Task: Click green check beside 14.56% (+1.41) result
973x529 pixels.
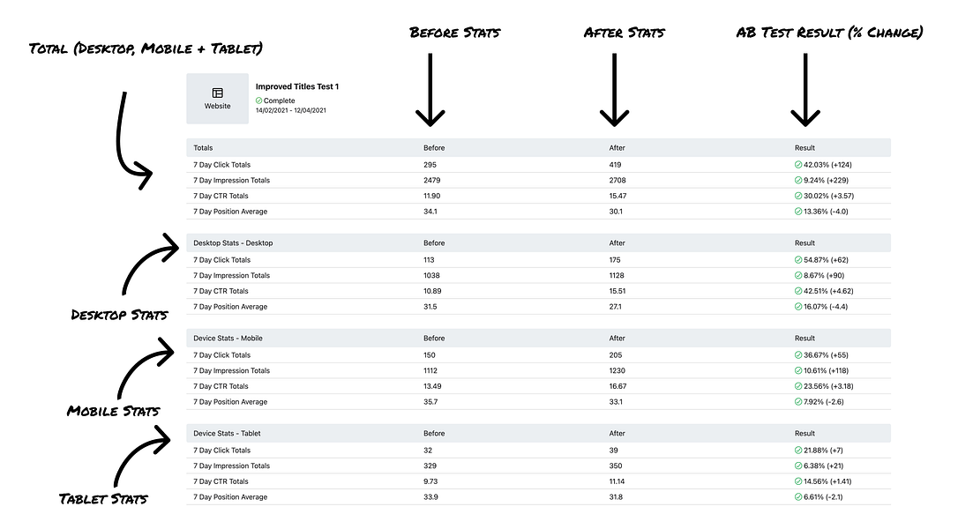Action: click(x=798, y=481)
